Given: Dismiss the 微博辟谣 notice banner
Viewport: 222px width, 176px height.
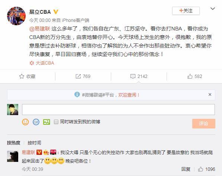Looking at the screenshot, I should coord(210,95).
